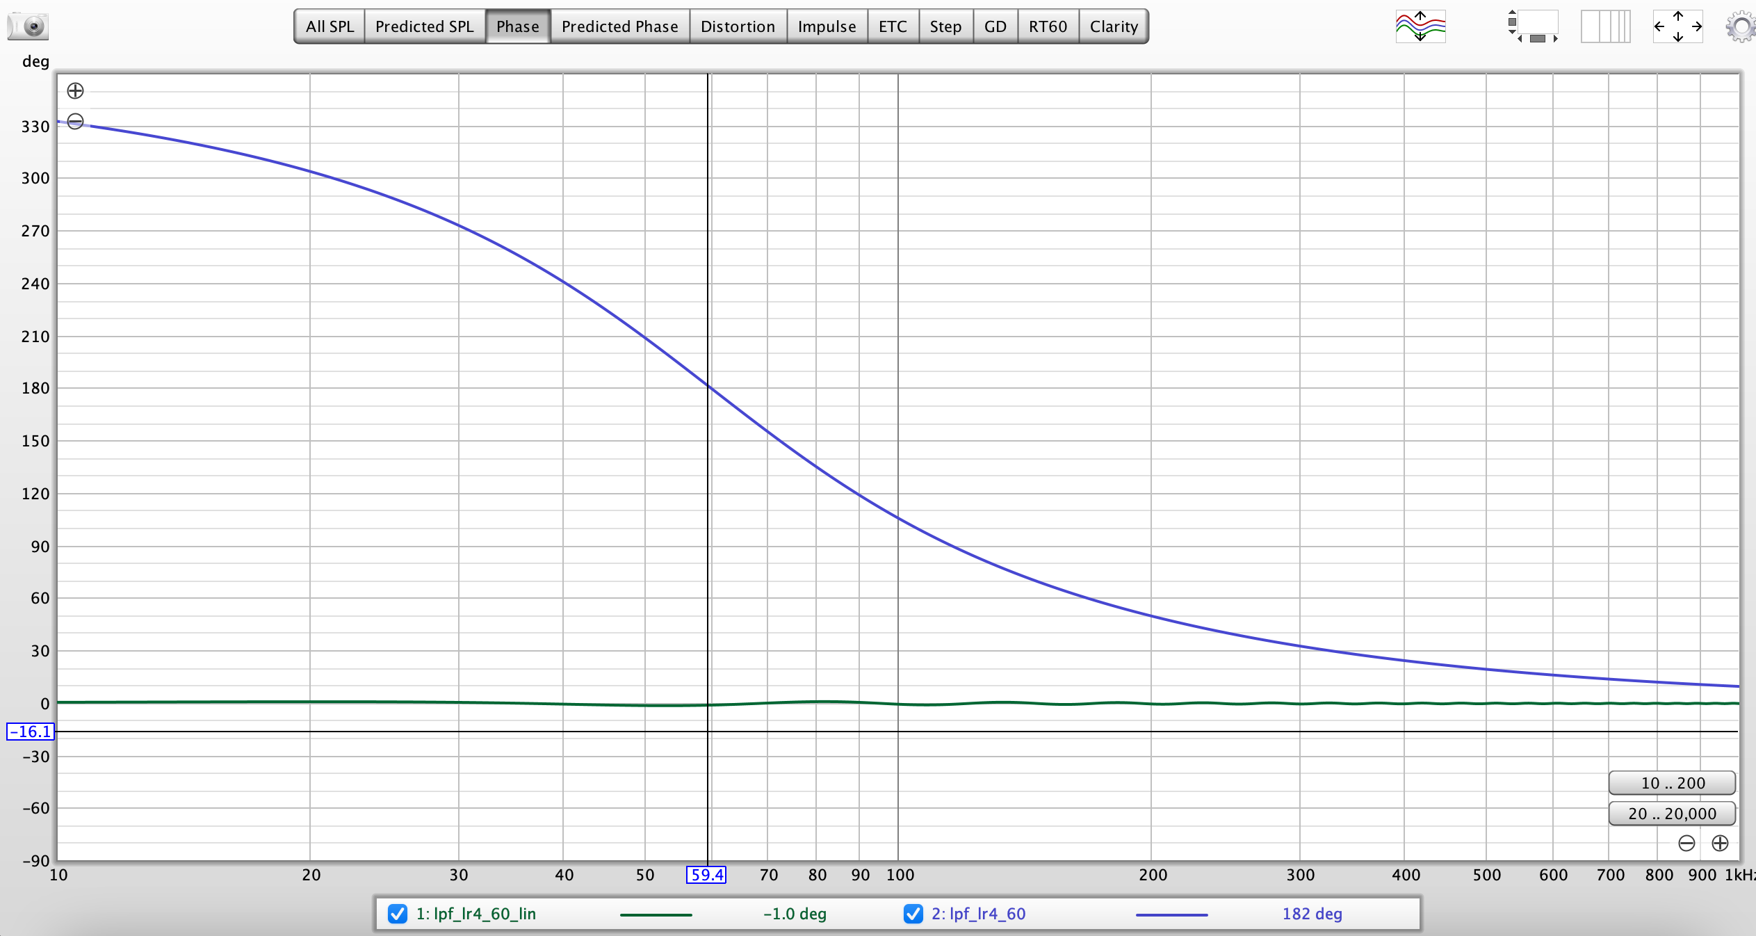Zoom in horizontal axis plus icon
Screen dimensions: 1756x936
(1720, 844)
